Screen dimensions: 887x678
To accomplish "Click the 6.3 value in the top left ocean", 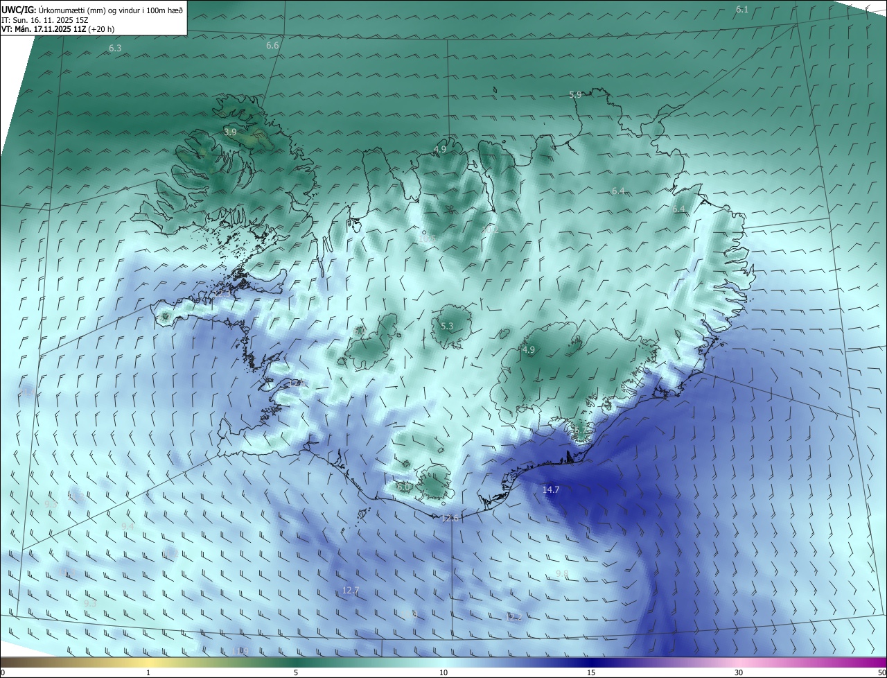I will (x=115, y=49).
